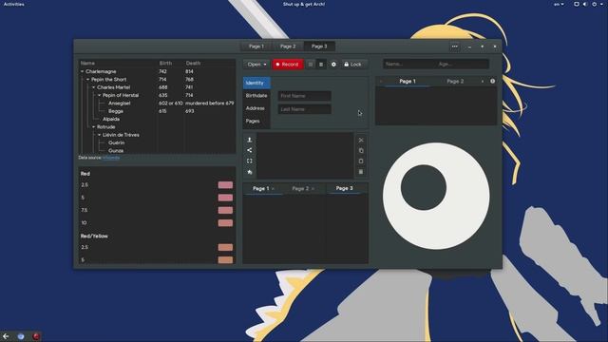
Task: Select the Address sidebar item
Action: pos(256,108)
